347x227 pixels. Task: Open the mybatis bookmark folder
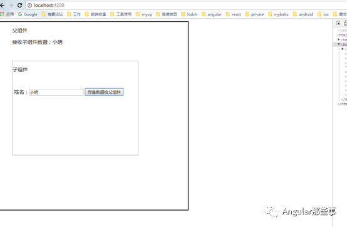pyautogui.click(x=278, y=14)
